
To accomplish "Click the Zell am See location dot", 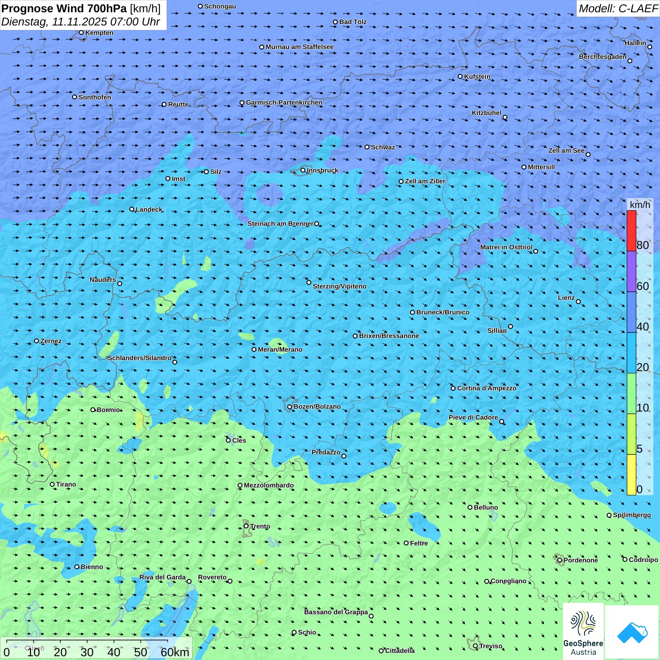I will click(588, 155).
